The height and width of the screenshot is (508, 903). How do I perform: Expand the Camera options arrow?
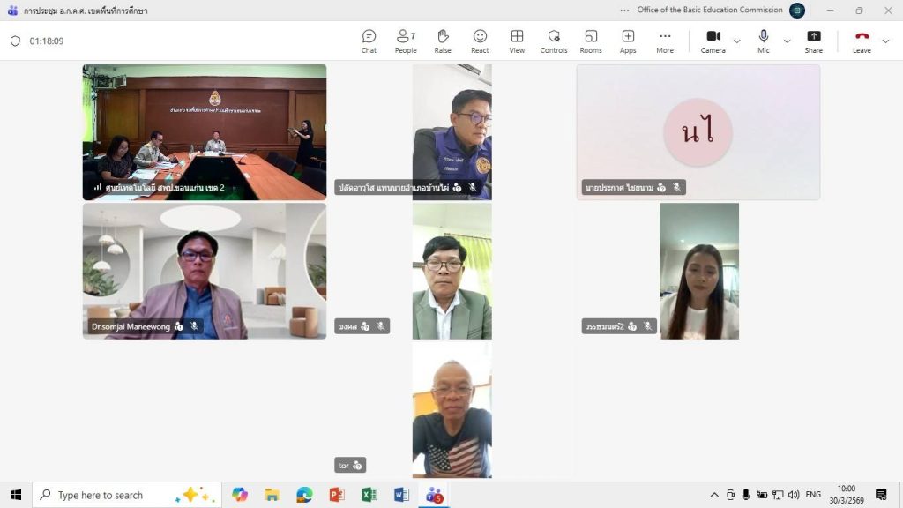click(x=737, y=41)
